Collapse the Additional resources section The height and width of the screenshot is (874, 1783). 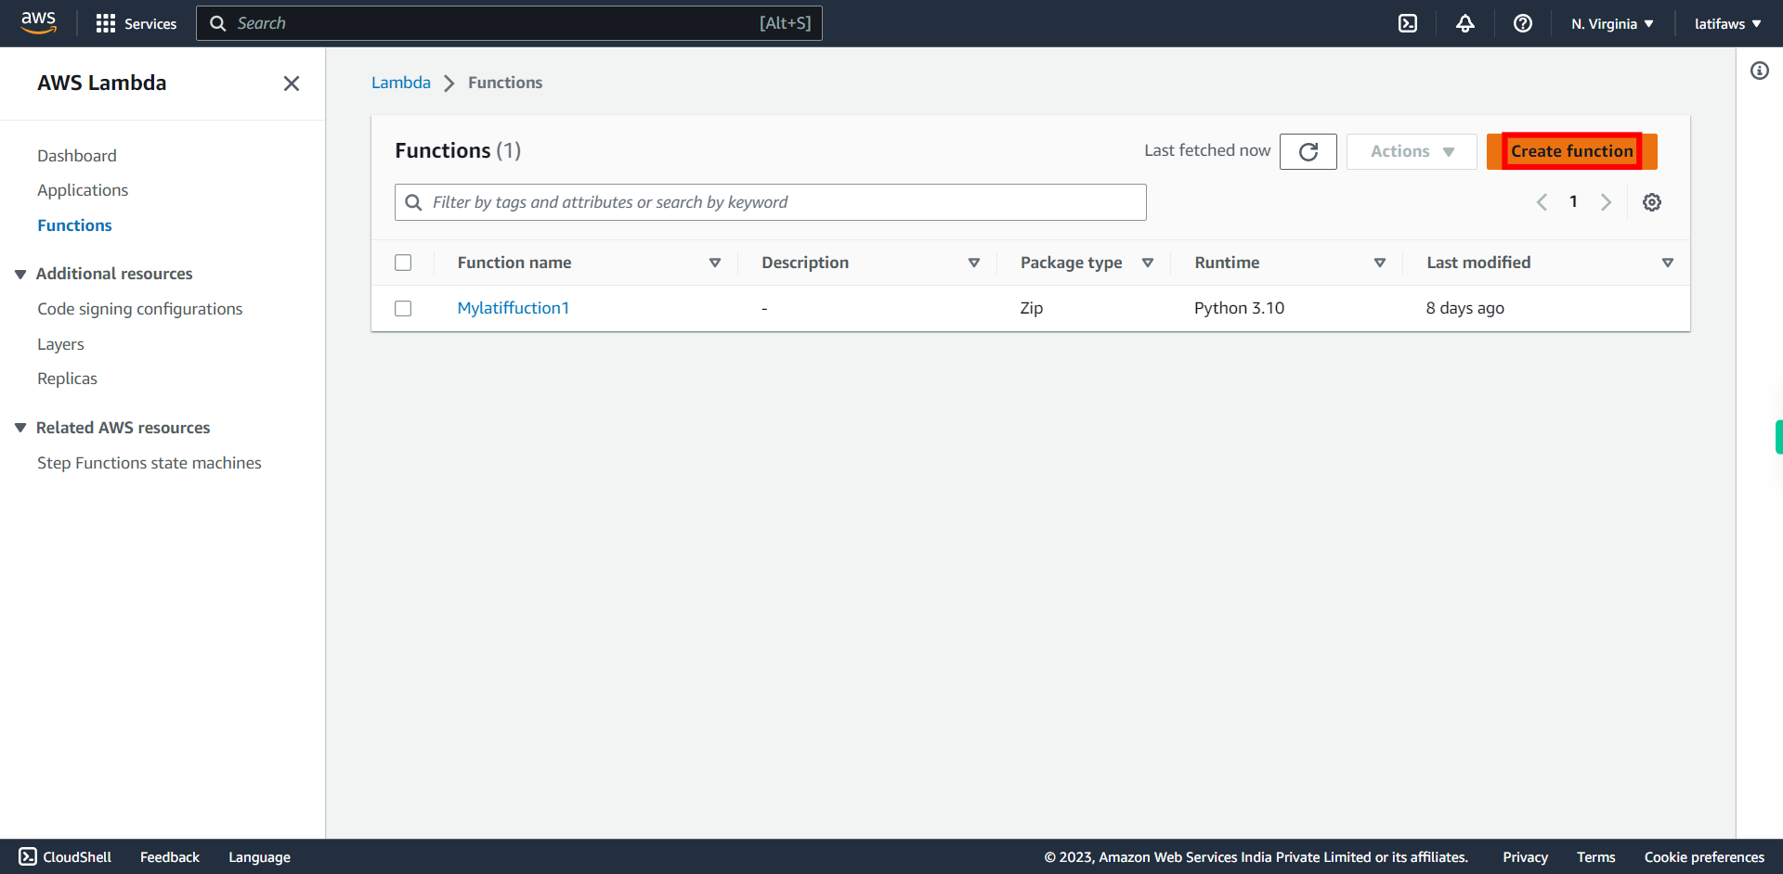click(x=20, y=274)
